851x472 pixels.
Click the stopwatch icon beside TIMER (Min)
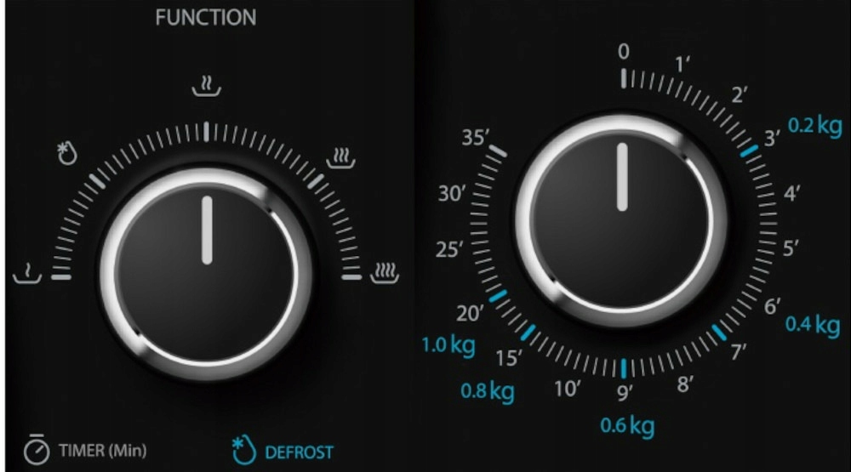(37, 449)
